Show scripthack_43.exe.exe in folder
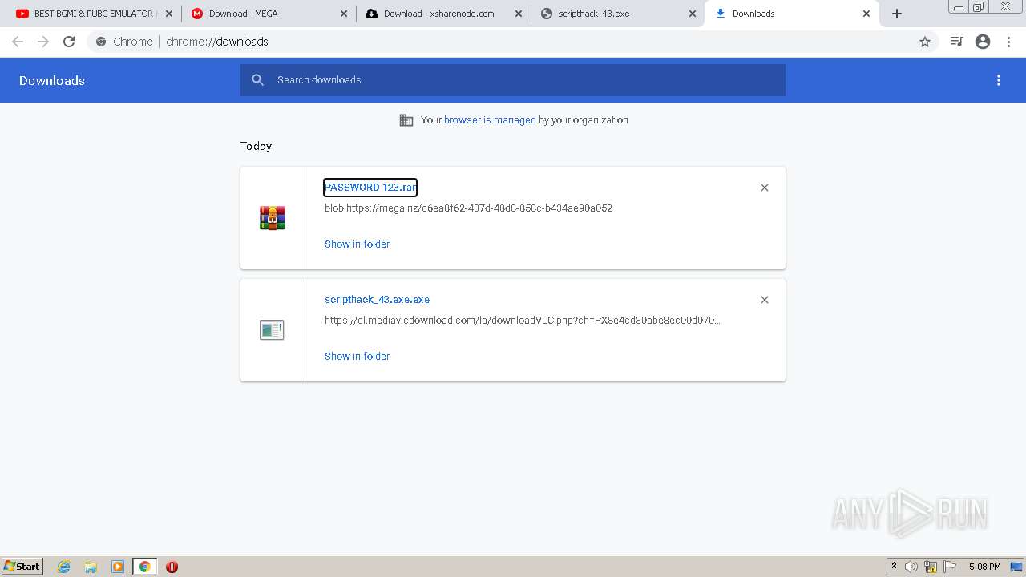Viewport: 1026px width, 577px height. (x=357, y=356)
